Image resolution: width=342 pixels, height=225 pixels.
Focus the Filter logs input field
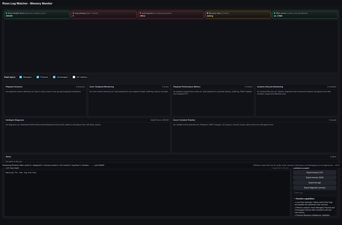click(315, 193)
